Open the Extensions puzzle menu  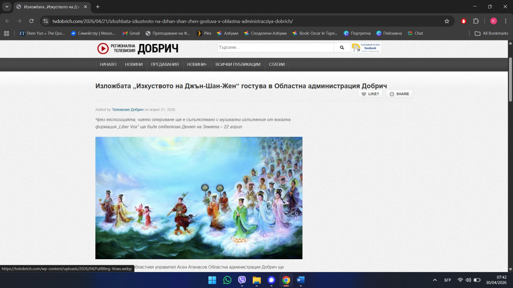point(476,21)
